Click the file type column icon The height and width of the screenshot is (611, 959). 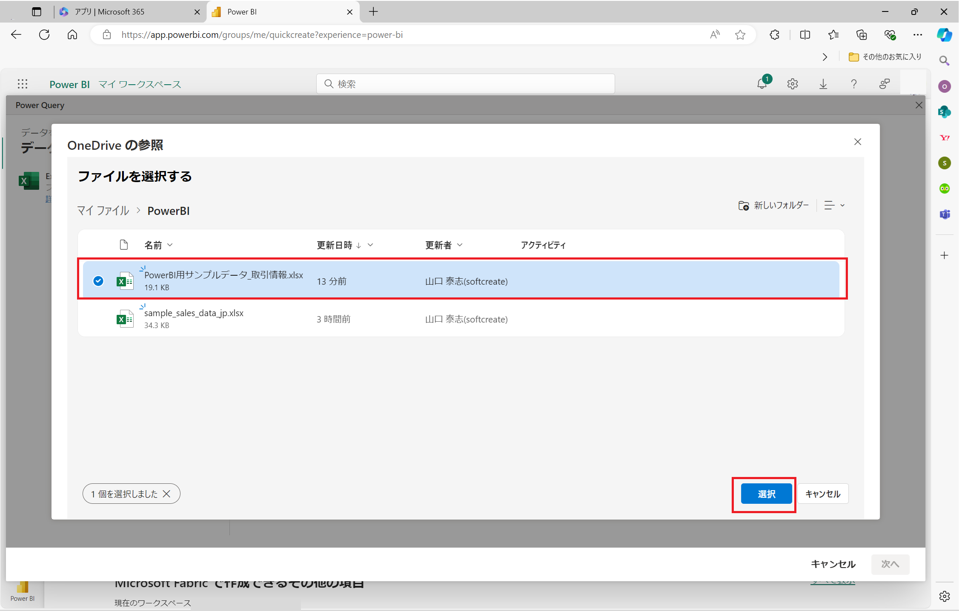pos(124,245)
